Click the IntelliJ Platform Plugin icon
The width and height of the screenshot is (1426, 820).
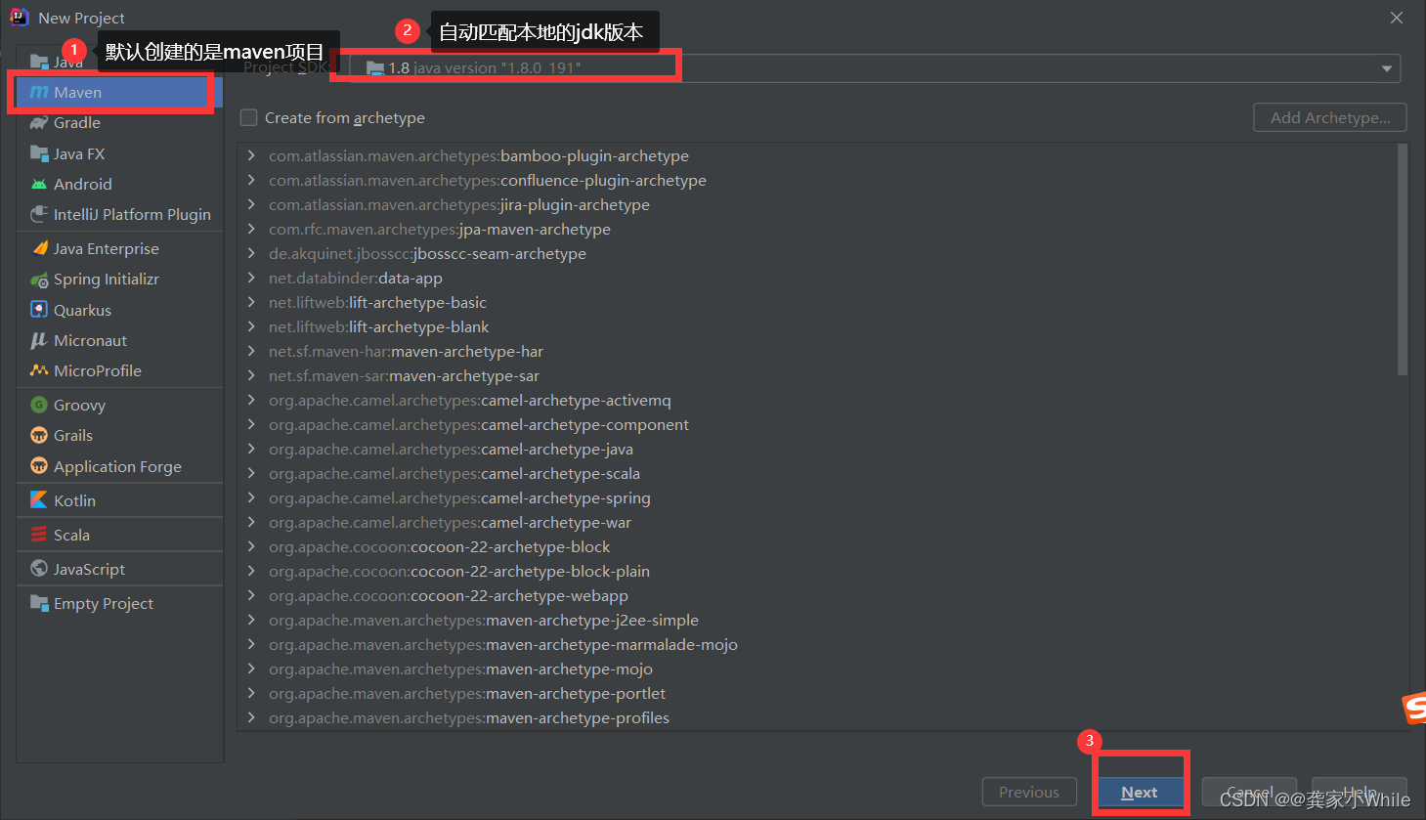point(39,214)
